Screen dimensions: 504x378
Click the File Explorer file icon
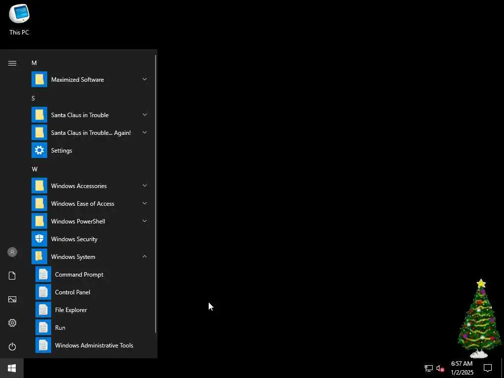(x=43, y=310)
